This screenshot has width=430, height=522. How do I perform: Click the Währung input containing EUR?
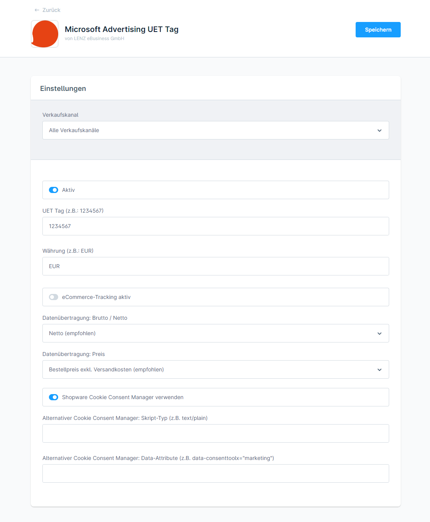pos(216,266)
